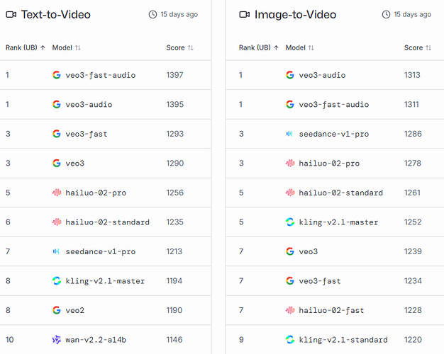Click score 1395 for veo3-audio
Image resolution: width=444 pixels, height=354 pixels.
(175, 104)
